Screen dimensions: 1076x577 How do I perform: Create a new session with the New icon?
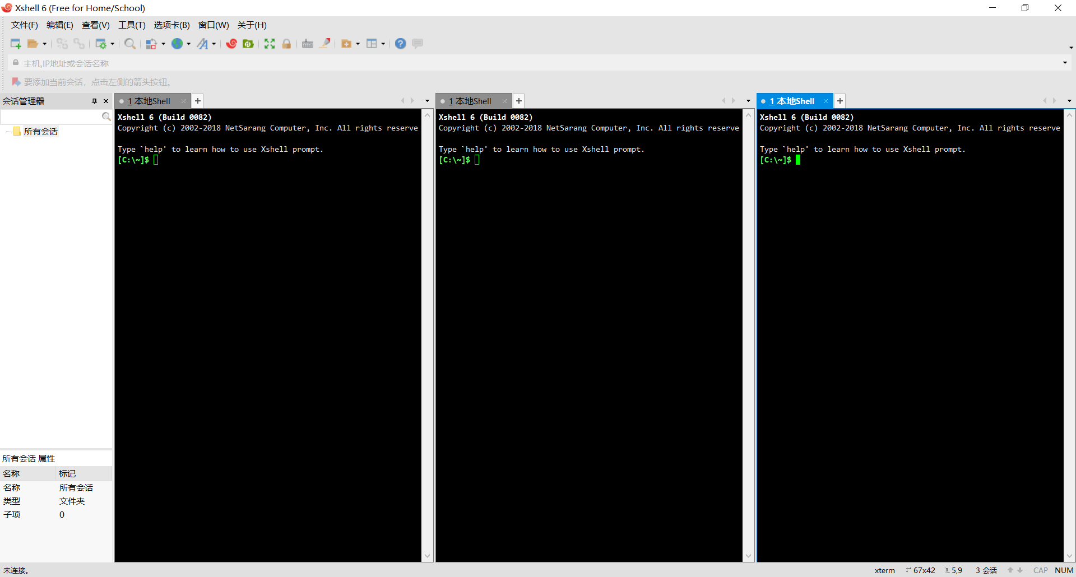(15, 43)
